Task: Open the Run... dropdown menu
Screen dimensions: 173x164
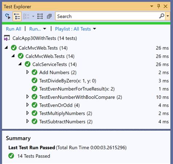Action: pyautogui.click(x=38, y=29)
